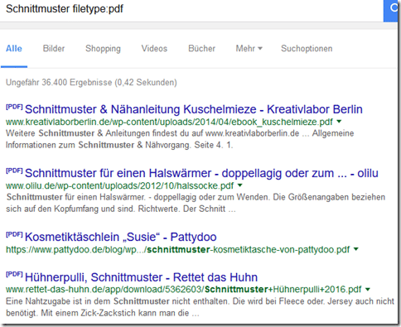The width and height of the screenshot is (401, 327).
Task: Click the www.olilu.de halssocke.pdf URL
Action: (x=120, y=185)
